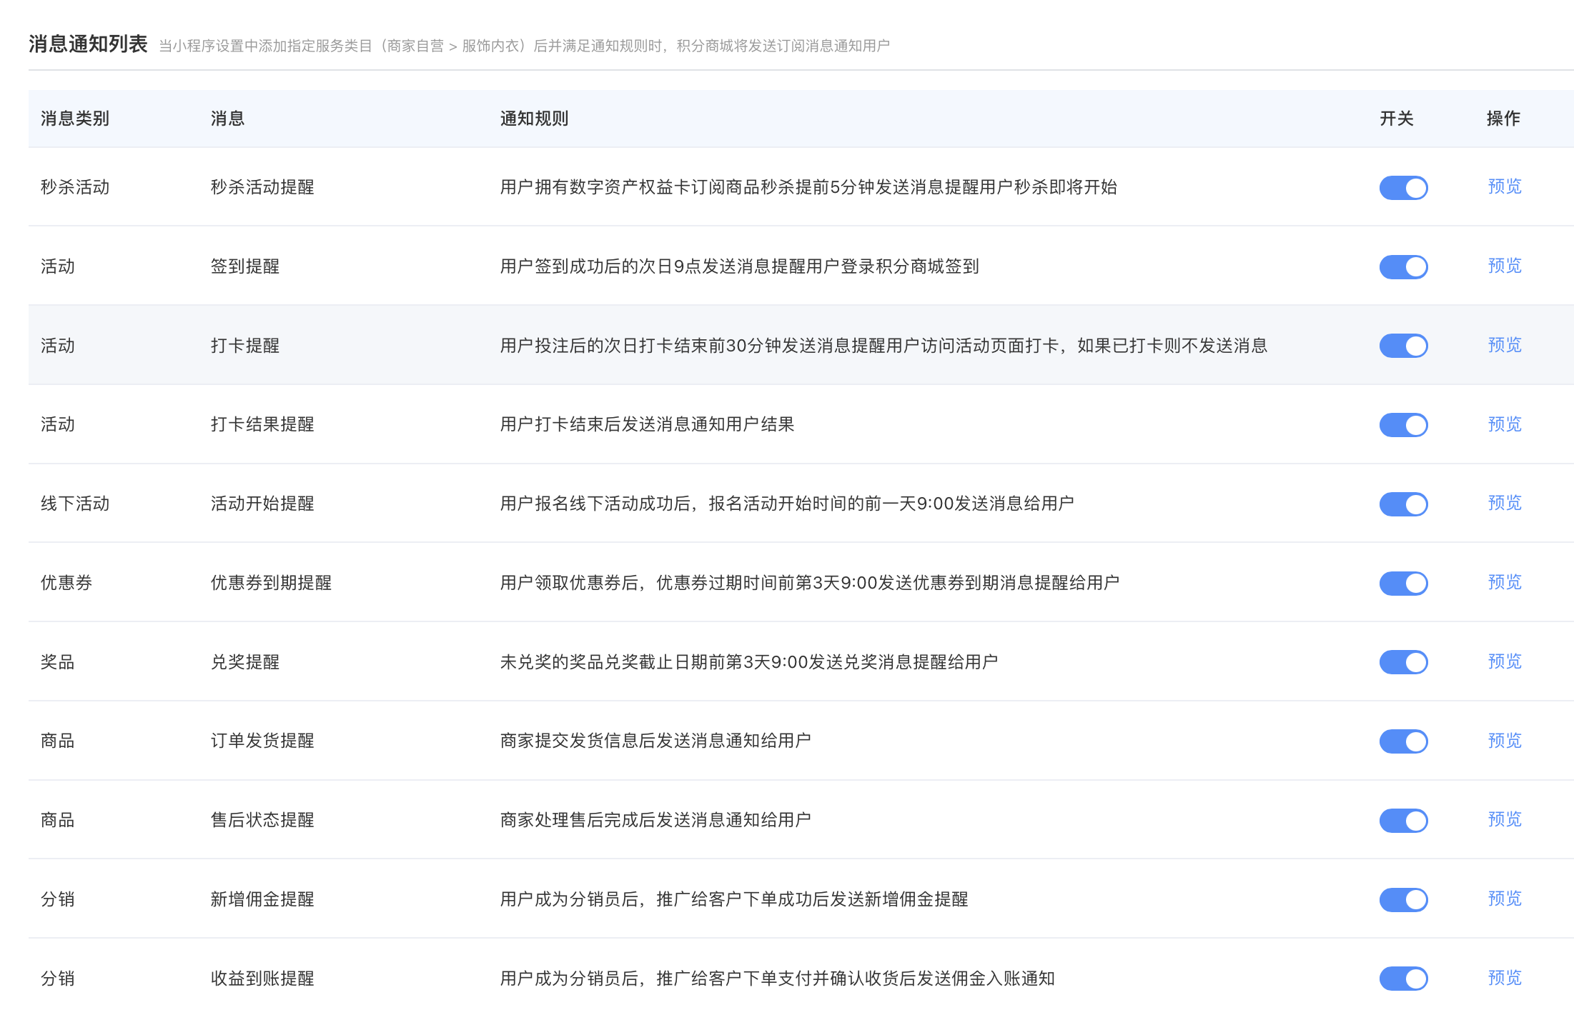Image resolution: width=1574 pixels, height=1010 pixels.
Task: Toggle the 收益到账提醒 switch
Action: pos(1403,979)
